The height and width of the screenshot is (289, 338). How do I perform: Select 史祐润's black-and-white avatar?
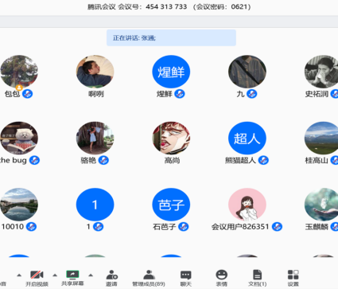[x=321, y=72]
